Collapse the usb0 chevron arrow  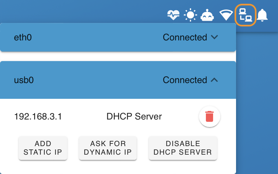214,80
